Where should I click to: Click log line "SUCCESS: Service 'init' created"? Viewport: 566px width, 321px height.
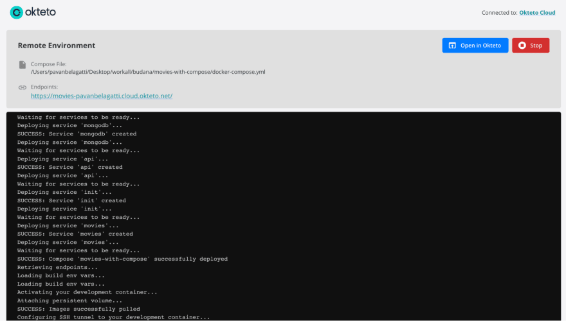(71, 201)
